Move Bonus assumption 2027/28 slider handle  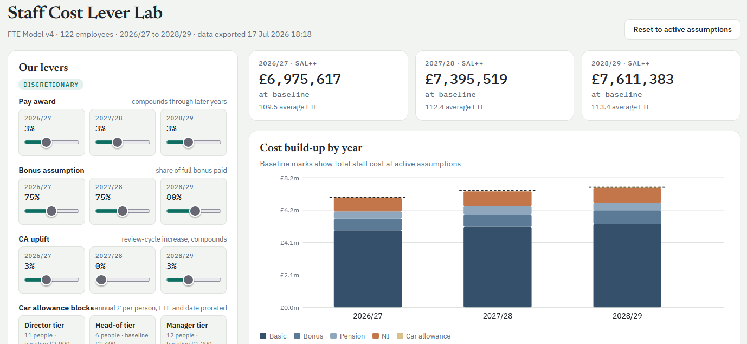(123, 211)
